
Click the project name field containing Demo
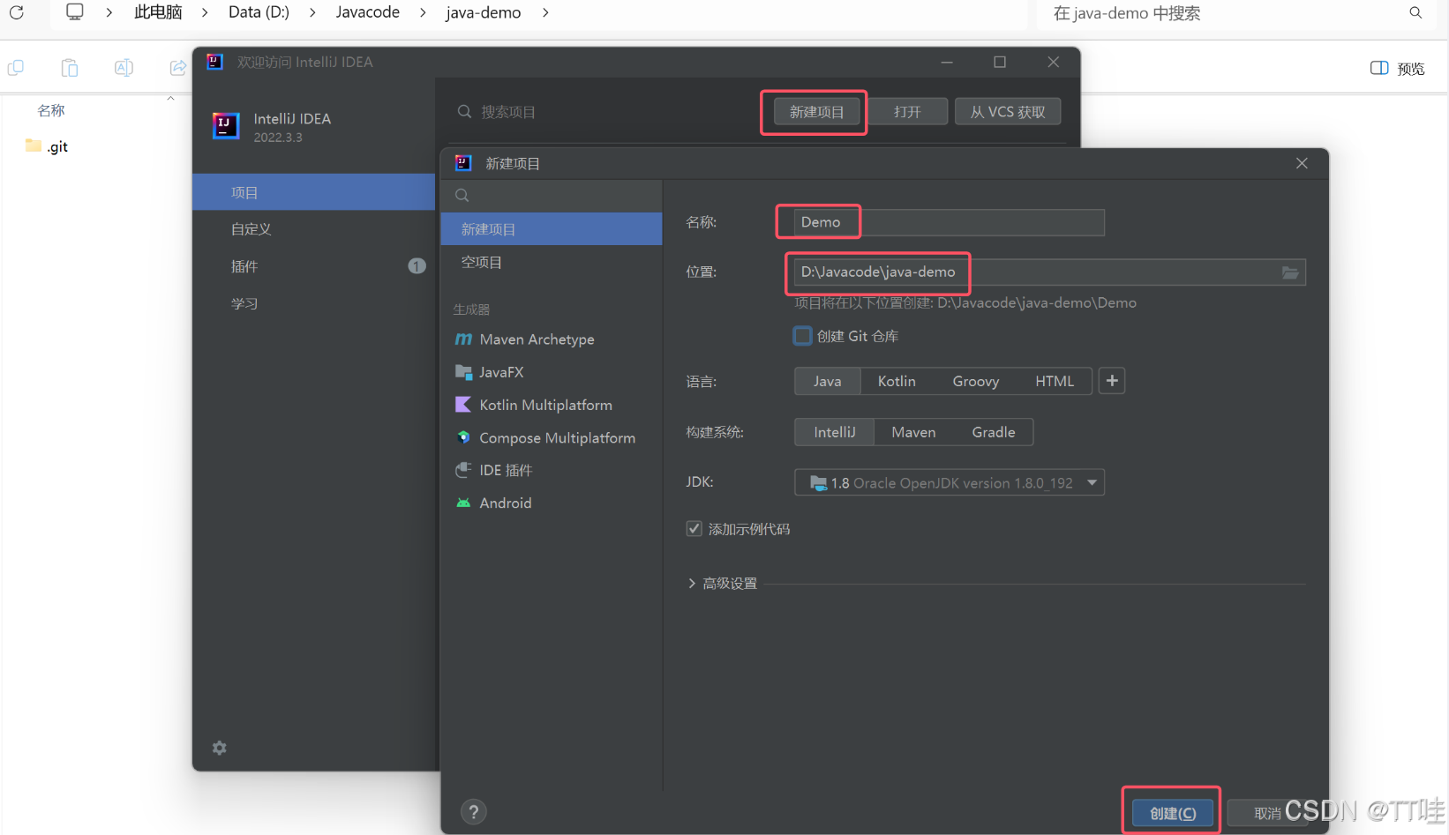click(950, 222)
